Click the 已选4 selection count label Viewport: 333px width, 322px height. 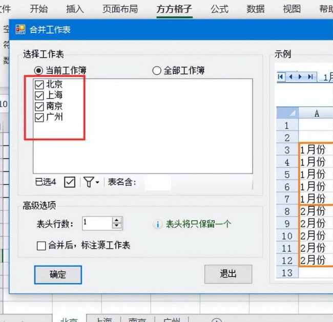(x=46, y=182)
